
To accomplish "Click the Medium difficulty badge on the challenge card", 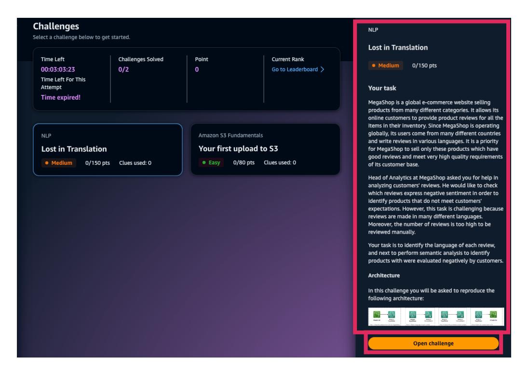I will [57, 163].
